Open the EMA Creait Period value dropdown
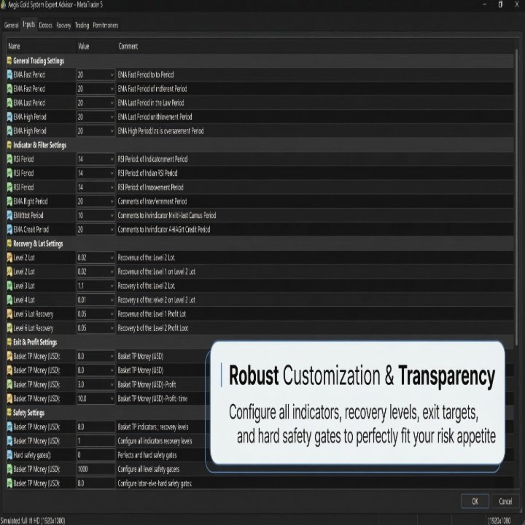This screenshot has width=525, height=525. 112,230
